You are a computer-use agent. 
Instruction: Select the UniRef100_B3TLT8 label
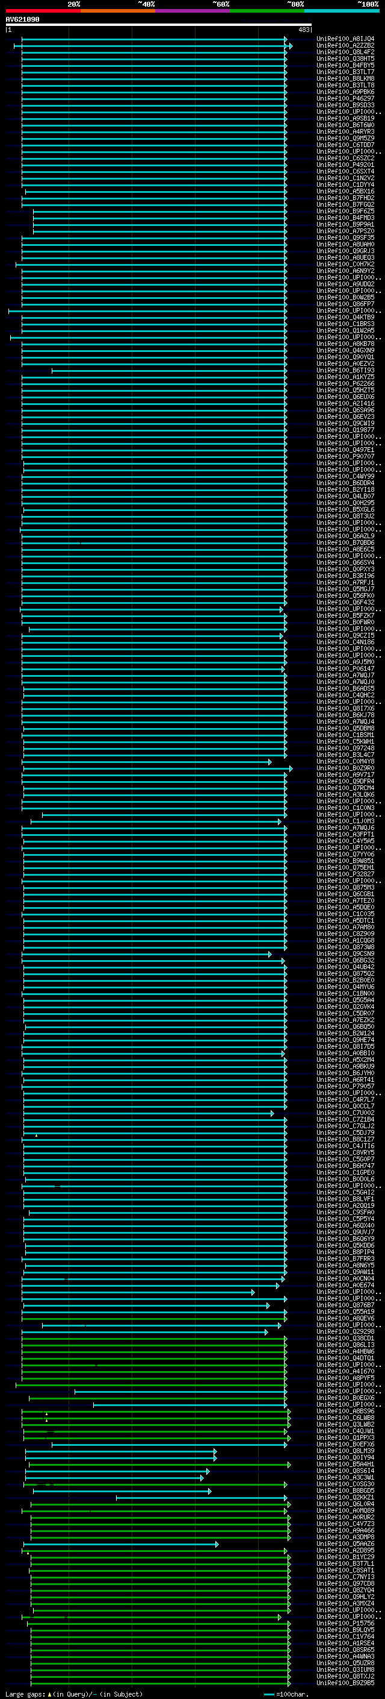pos(345,85)
